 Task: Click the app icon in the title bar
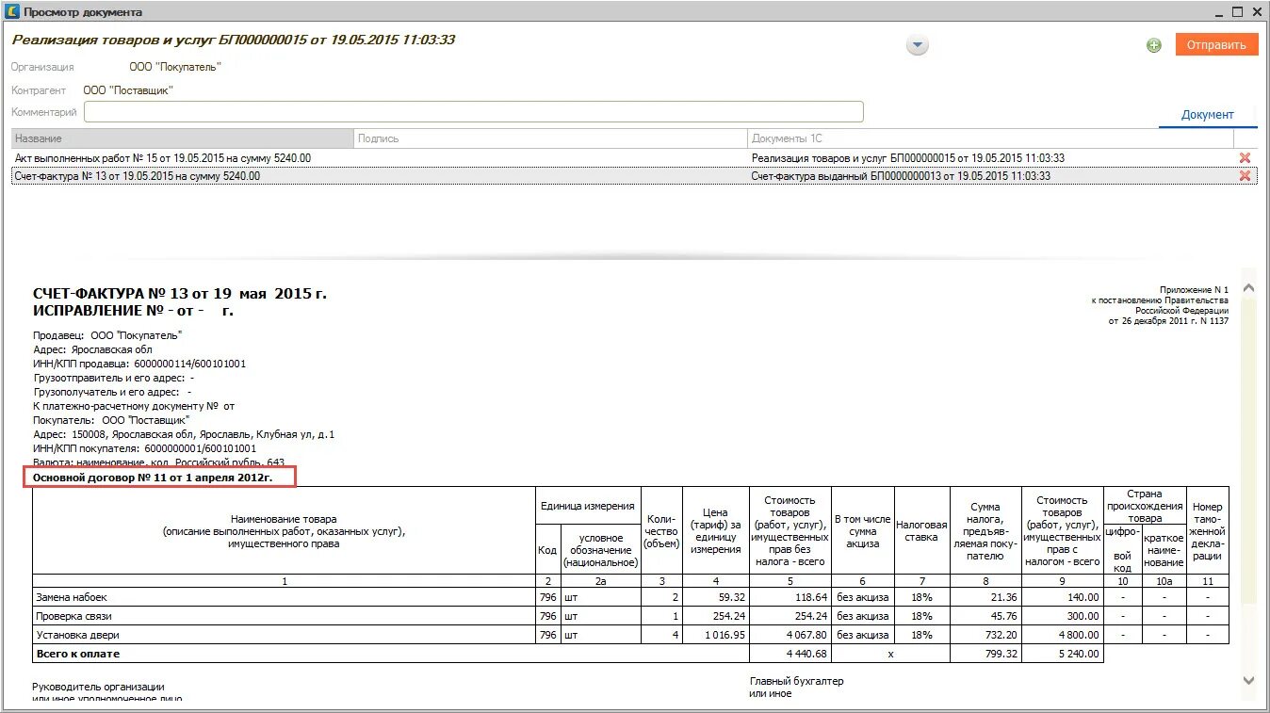tap(11, 11)
